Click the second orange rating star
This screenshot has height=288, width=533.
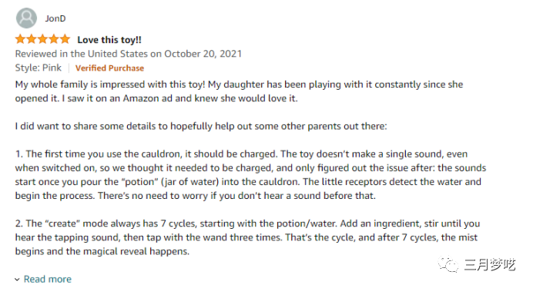[x=32, y=39]
